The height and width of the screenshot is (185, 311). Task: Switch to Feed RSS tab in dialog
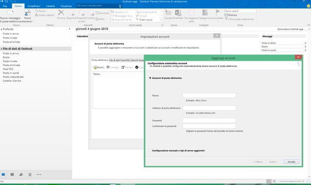pyautogui.click(x=125, y=60)
